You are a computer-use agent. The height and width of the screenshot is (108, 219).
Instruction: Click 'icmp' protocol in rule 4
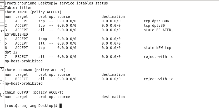click(x=43, y=39)
